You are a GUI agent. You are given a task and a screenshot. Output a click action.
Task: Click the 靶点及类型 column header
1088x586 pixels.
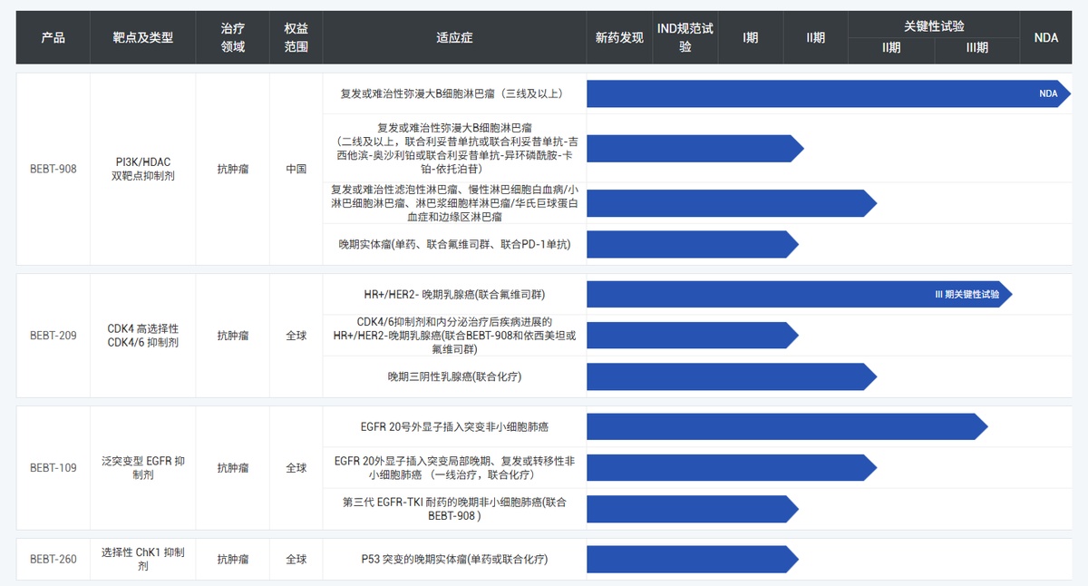coord(142,37)
